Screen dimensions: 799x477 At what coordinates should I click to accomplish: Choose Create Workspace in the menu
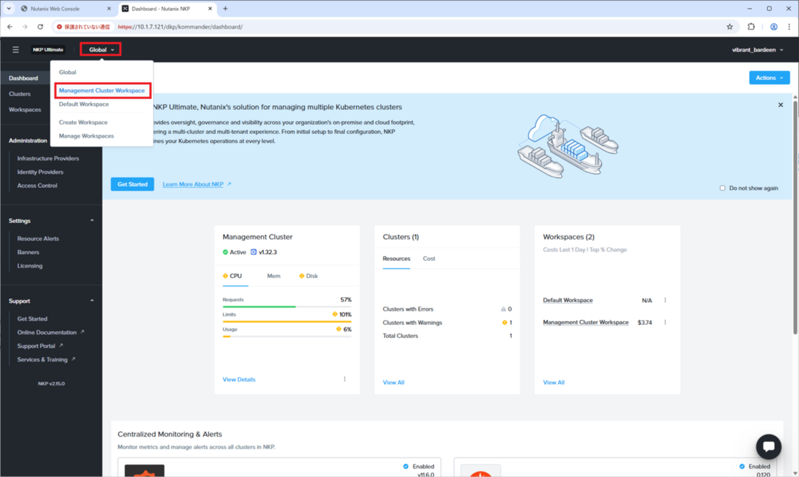pyautogui.click(x=83, y=122)
